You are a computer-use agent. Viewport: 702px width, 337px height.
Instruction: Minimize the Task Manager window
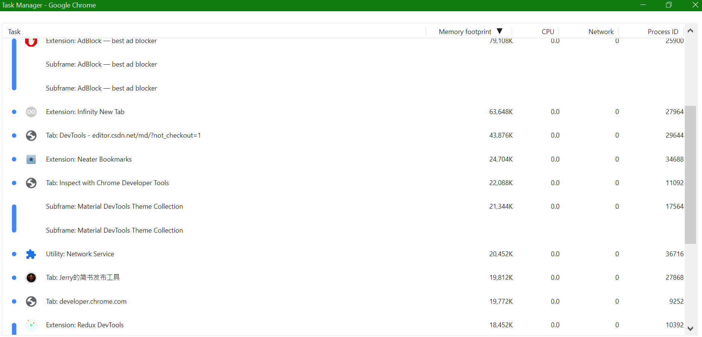(x=643, y=5)
